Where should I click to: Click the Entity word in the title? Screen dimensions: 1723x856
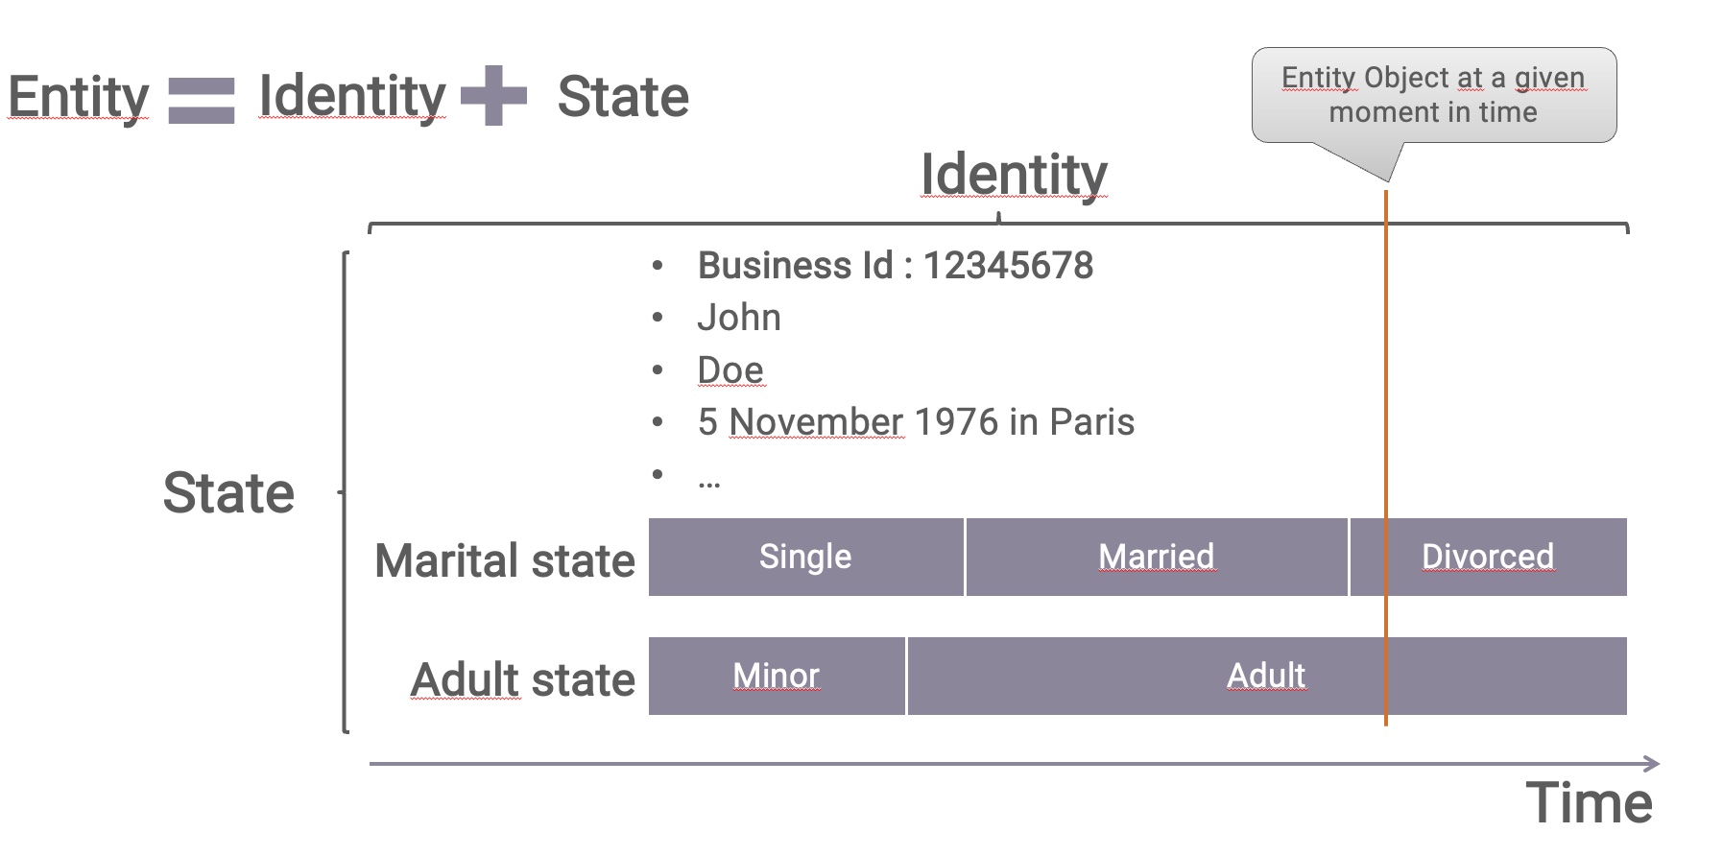(79, 97)
